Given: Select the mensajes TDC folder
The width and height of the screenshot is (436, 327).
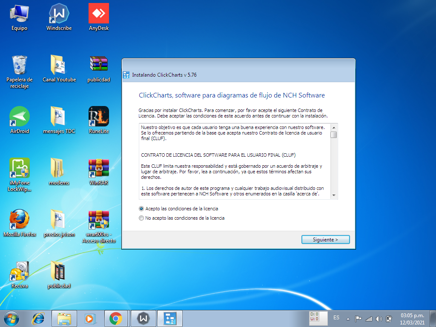Looking at the screenshot, I should (59, 120).
